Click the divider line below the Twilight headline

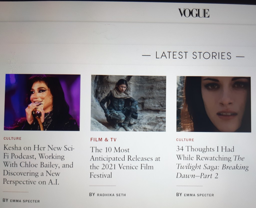pyautogui.click(x=189, y=186)
